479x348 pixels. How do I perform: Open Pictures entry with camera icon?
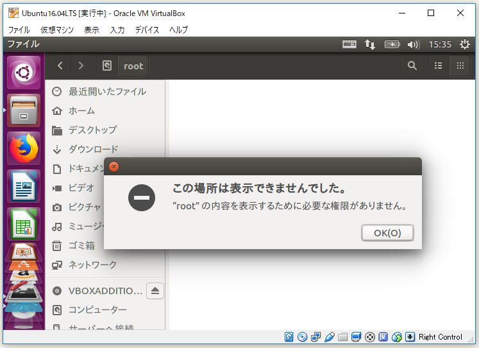coord(75,207)
